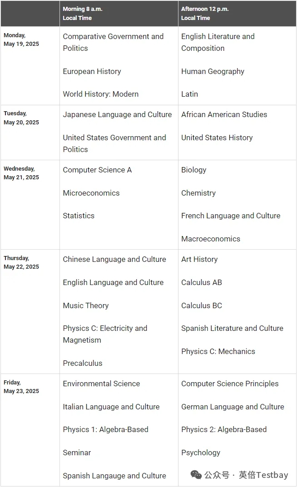The width and height of the screenshot is (297, 487).
Task: Select the African American Studies entry
Action: (224, 114)
